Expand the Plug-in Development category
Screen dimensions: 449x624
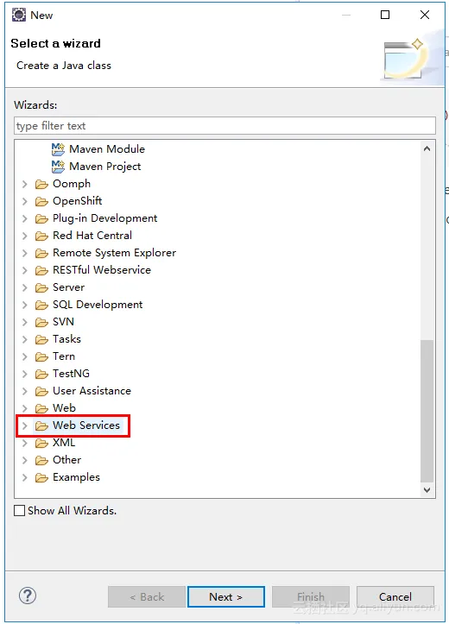[25, 218]
